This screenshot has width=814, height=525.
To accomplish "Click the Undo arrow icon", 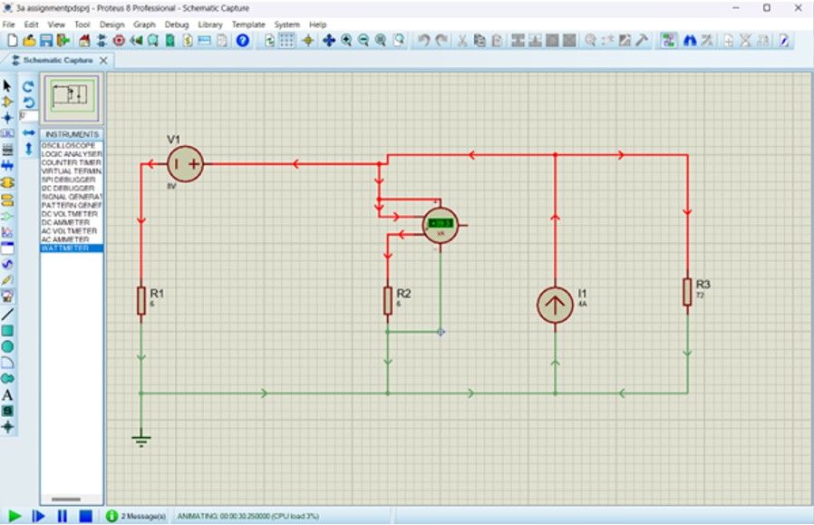I will click(423, 41).
